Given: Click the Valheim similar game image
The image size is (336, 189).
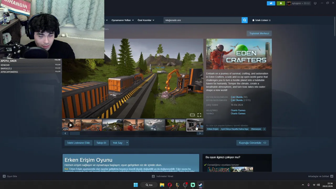Looking at the screenshot, I should click(219, 169).
